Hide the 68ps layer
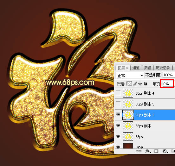The width and height of the screenshot is (175, 166). point(118,136)
